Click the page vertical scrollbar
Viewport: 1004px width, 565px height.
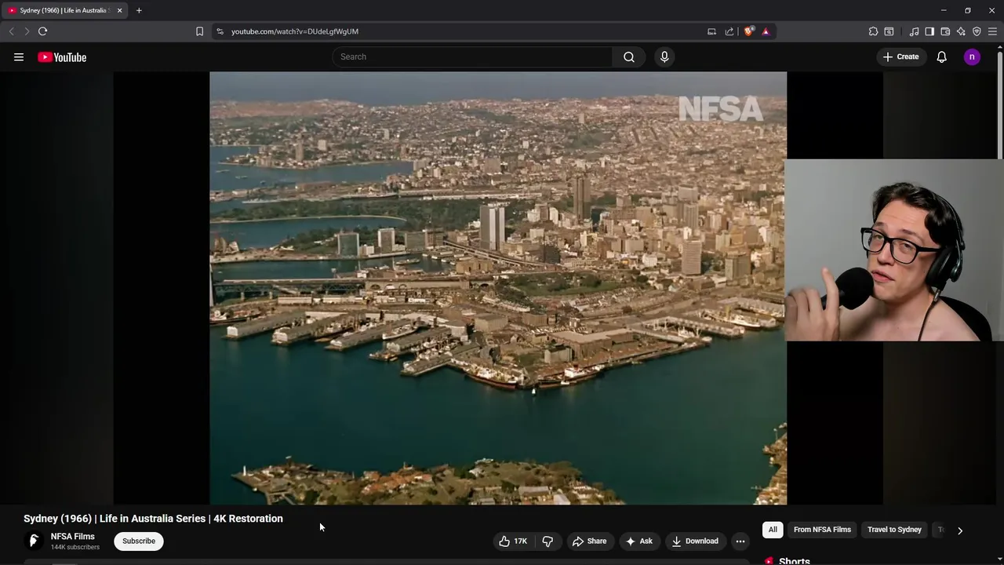[999, 106]
